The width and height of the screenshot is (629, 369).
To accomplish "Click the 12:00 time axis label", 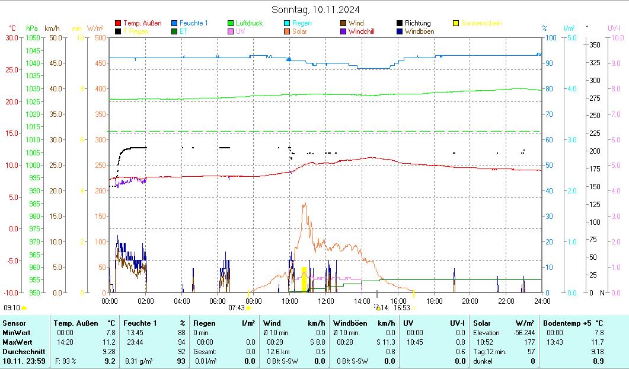I will tap(326, 301).
